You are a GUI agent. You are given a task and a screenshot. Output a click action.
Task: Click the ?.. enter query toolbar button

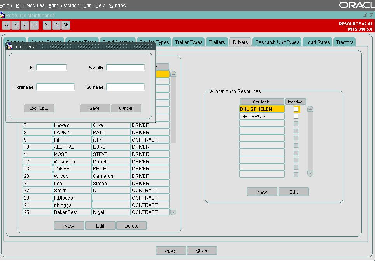coord(47,25)
